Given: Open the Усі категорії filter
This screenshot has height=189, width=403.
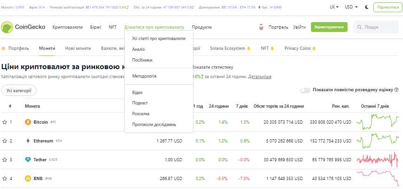Looking at the screenshot, I should (x=19, y=91).
